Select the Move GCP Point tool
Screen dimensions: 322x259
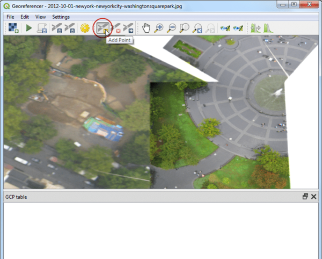tap(128, 28)
